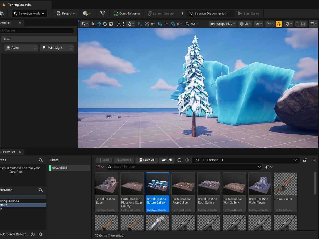Click the Search Fortnite field
This screenshot has width=319, height=239.
(185, 167)
